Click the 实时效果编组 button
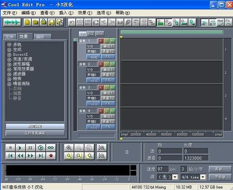Viewport: 233px width, 190px height. pos(35,133)
